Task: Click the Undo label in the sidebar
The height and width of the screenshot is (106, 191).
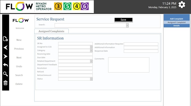Action: coord(19,66)
